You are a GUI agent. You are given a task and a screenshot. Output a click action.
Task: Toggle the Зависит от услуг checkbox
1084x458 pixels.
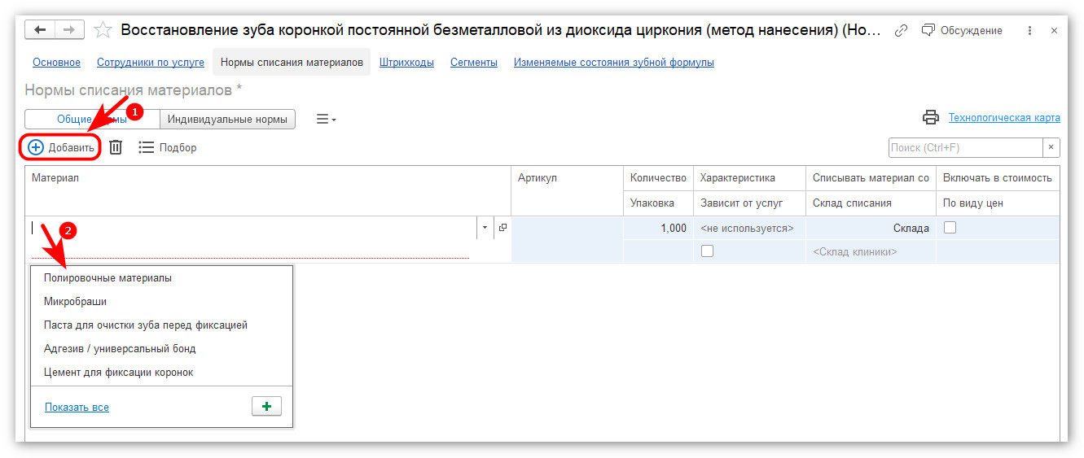coord(707,251)
